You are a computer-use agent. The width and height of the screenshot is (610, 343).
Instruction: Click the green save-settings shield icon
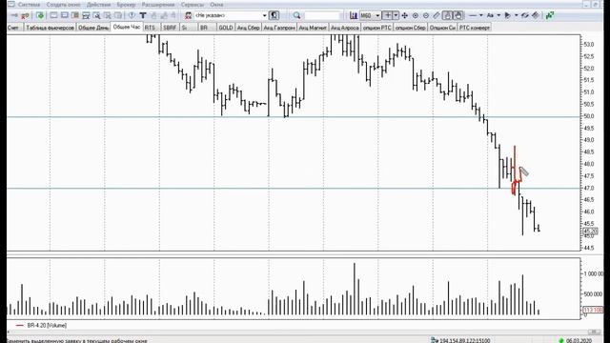coord(40,15)
